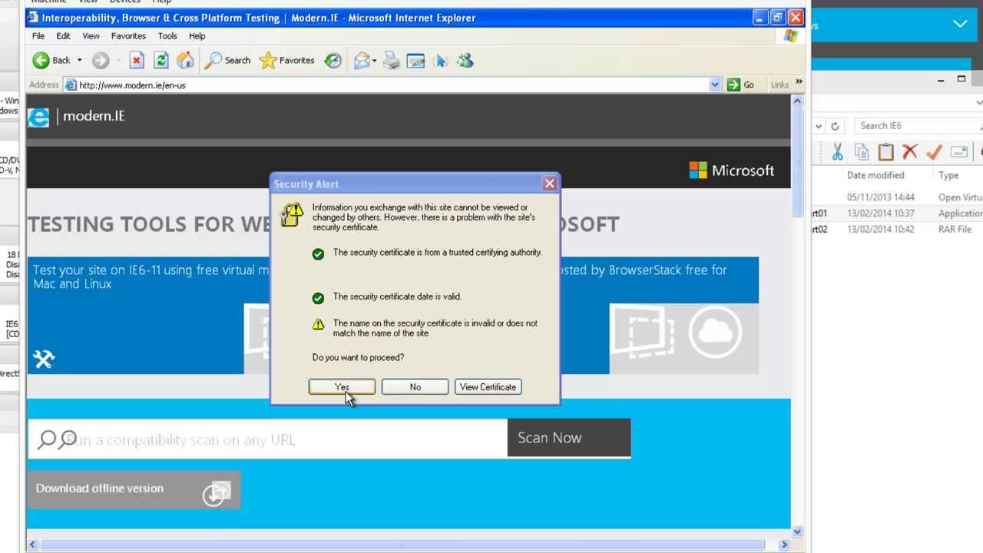The height and width of the screenshot is (553, 983).
Task: Maximize the background Explorer window
Action: point(961,79)
